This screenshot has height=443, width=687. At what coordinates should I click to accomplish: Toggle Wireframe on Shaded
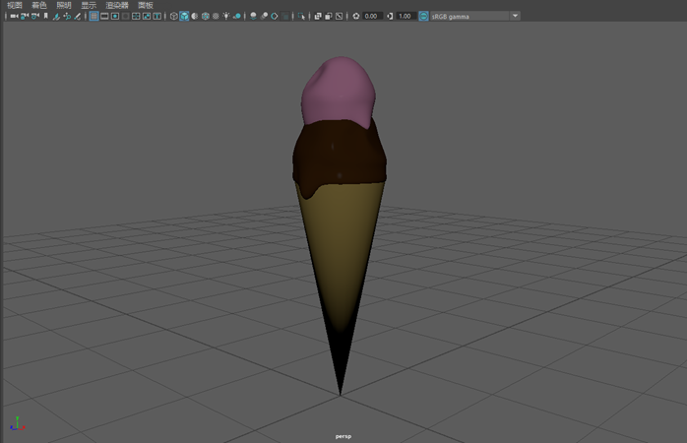[206, 16]
